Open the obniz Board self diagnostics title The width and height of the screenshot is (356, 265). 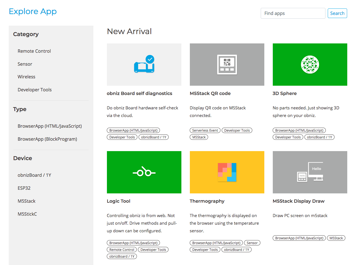pyautogui.click(x=139, y=93)
